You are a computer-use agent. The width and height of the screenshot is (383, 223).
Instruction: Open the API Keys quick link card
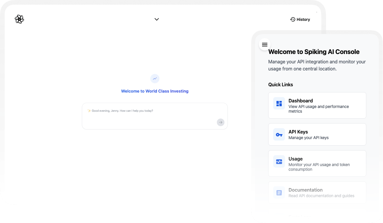point(317,134)
